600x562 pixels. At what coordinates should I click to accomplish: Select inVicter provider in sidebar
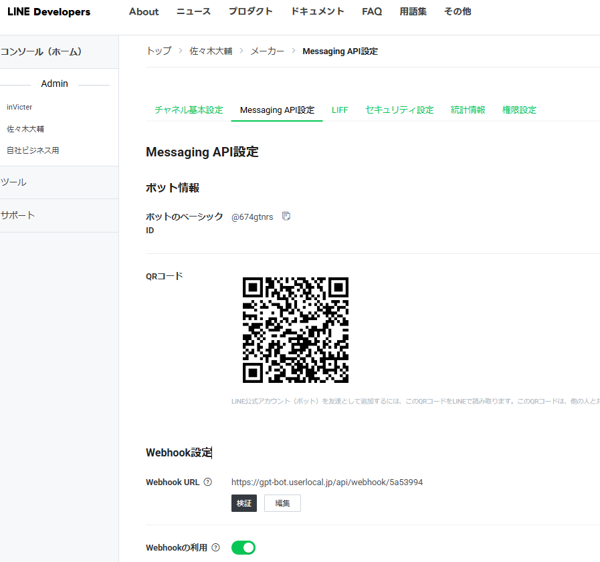point(19,107)
